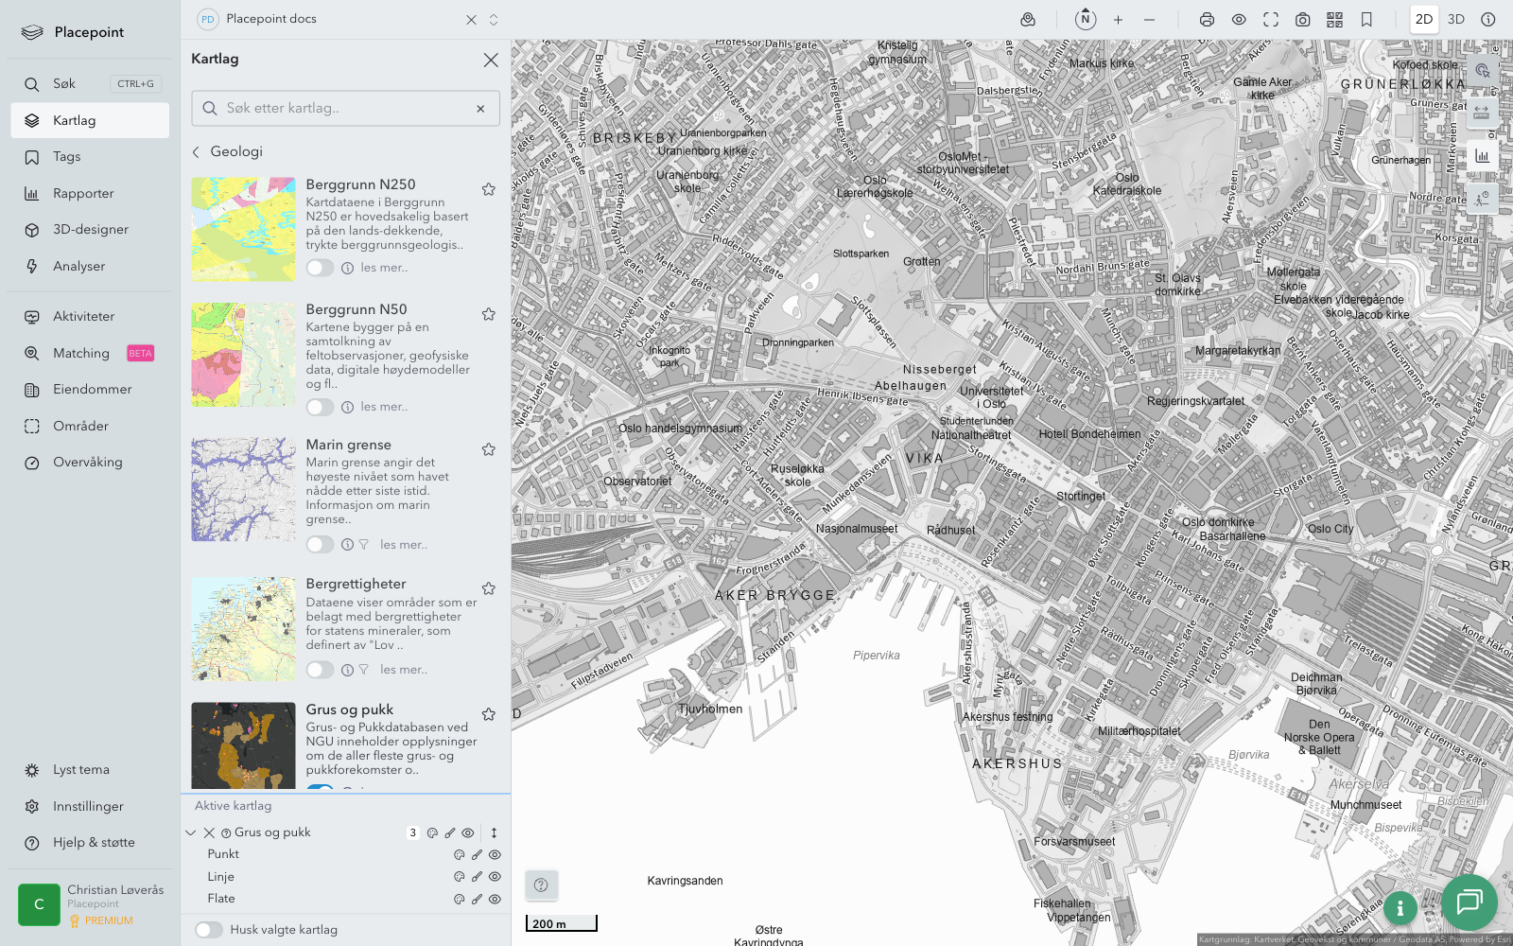Switch to 3D map view
1513x946 pixels.
pos(1455,20)
